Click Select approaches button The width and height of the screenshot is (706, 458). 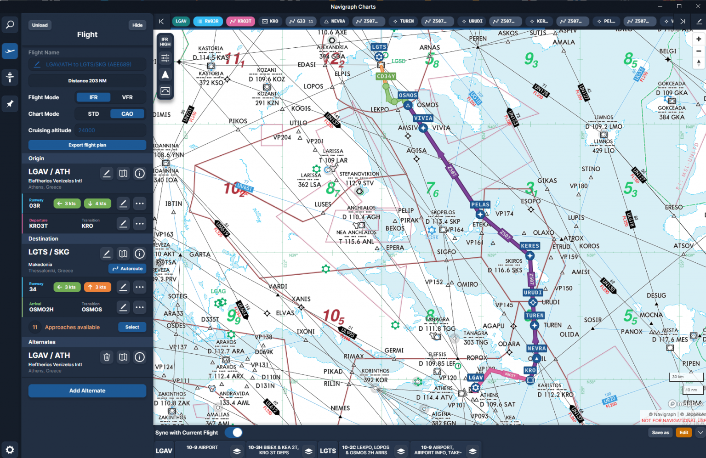132,327
